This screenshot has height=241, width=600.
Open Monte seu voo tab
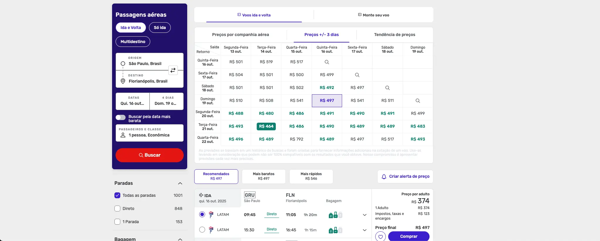pyautogui.click(x=373, y=15)
